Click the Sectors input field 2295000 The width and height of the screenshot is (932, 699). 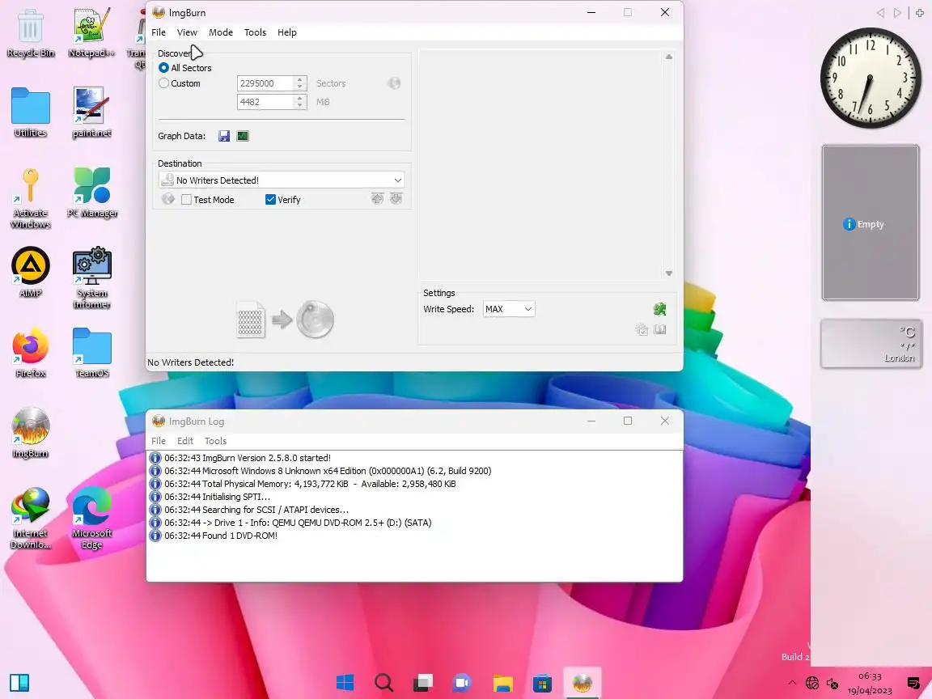tap(265, 83)
